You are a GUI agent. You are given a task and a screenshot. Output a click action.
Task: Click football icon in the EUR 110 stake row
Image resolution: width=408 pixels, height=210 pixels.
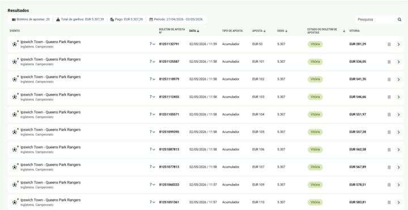point(15,202)
